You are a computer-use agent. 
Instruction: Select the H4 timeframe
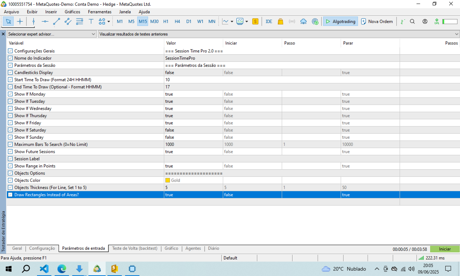pos(177,22)
